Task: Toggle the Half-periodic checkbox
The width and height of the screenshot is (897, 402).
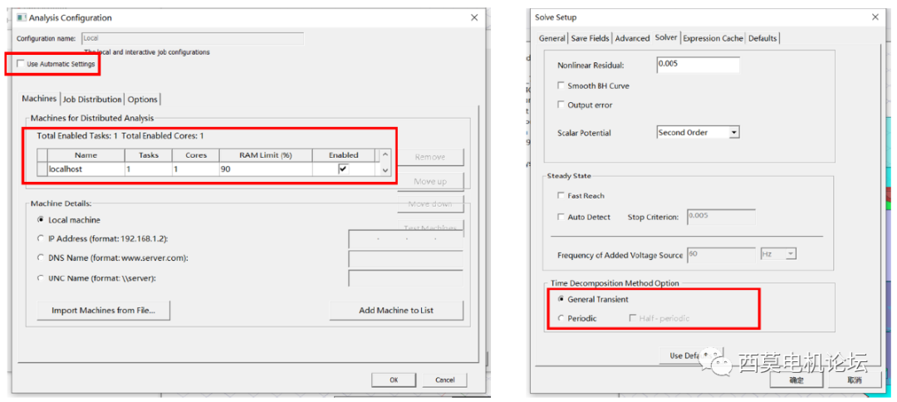Action: (633, 318)
